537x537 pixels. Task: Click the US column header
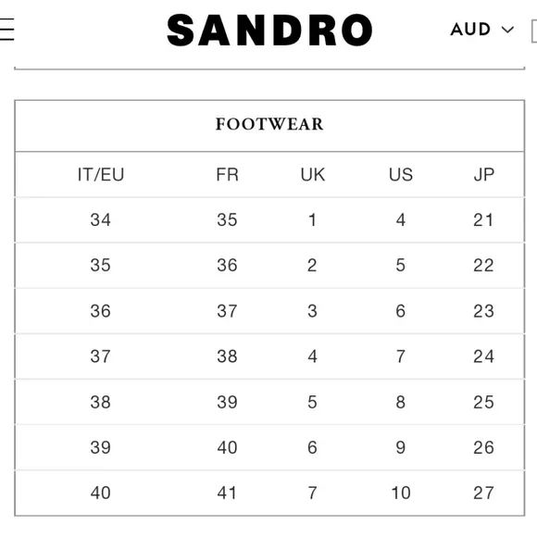point(401,175)
